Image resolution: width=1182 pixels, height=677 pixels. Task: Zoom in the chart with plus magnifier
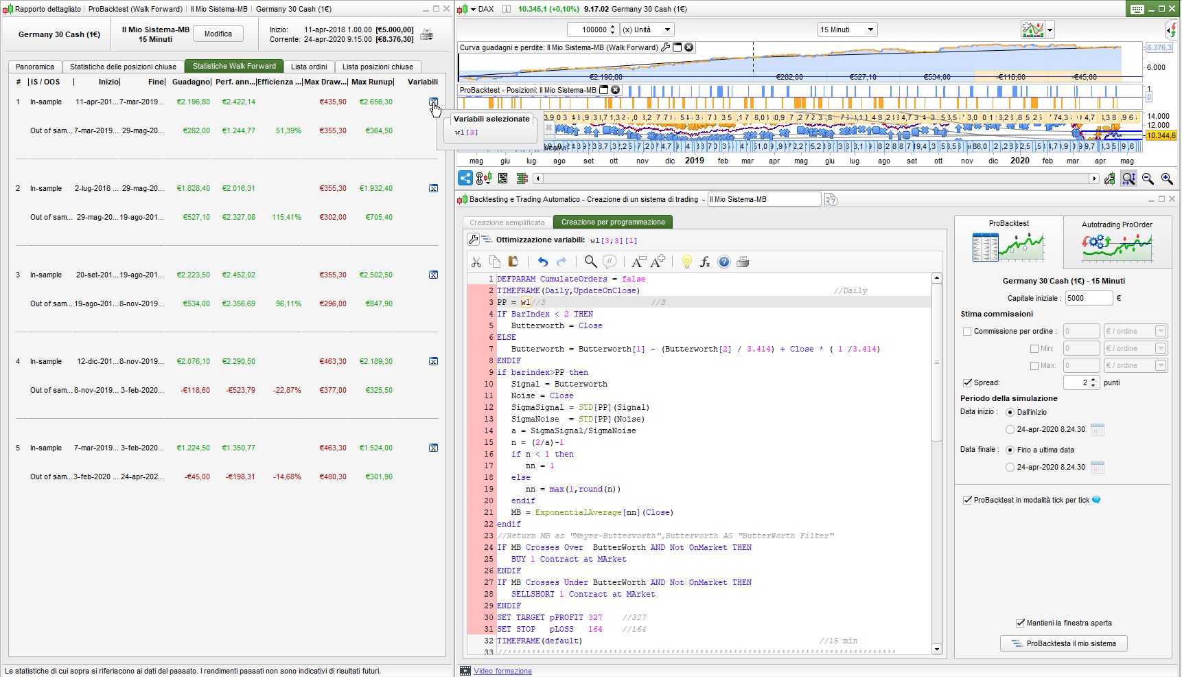click(1166, 179)
